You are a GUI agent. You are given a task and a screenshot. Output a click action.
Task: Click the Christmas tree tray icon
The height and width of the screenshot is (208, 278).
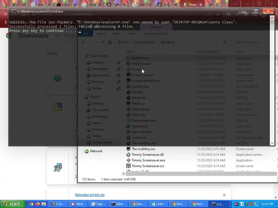click(x=247, y=204)
